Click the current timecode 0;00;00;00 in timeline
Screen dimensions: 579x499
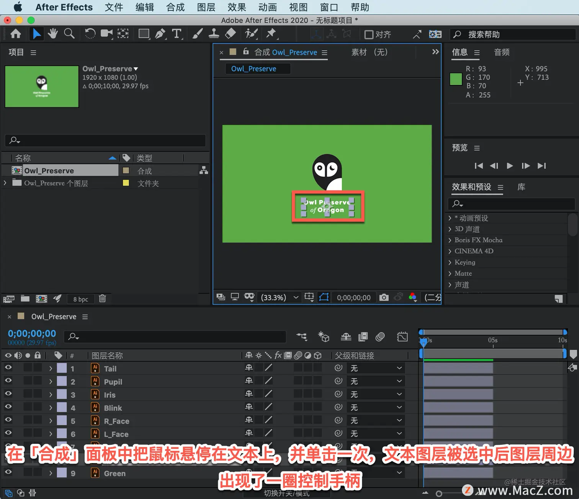pos(32,333)
